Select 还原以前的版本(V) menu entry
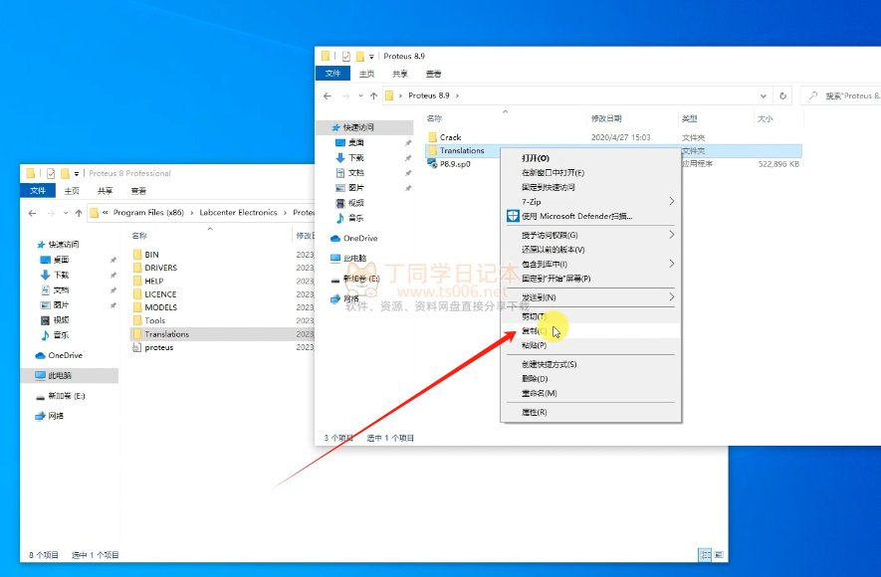881x577 pixels. tap(590, 250)
